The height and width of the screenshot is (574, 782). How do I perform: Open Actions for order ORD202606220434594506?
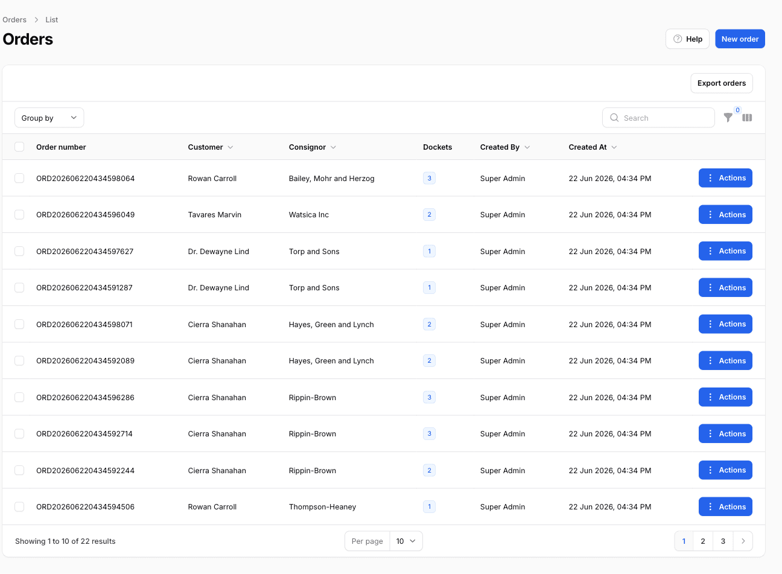pos(725,506)
